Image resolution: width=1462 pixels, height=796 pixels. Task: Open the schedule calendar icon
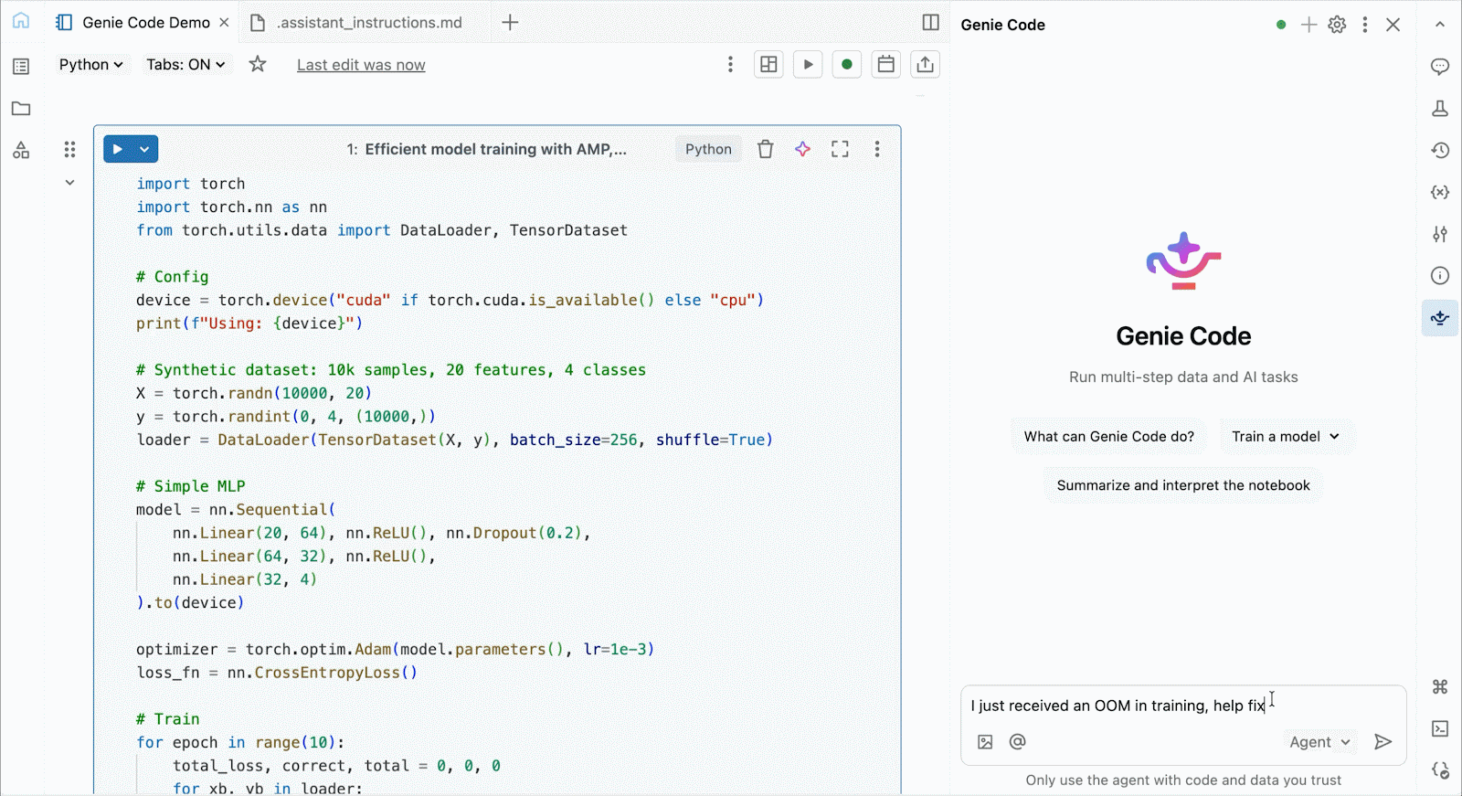[x=885, y=65]
